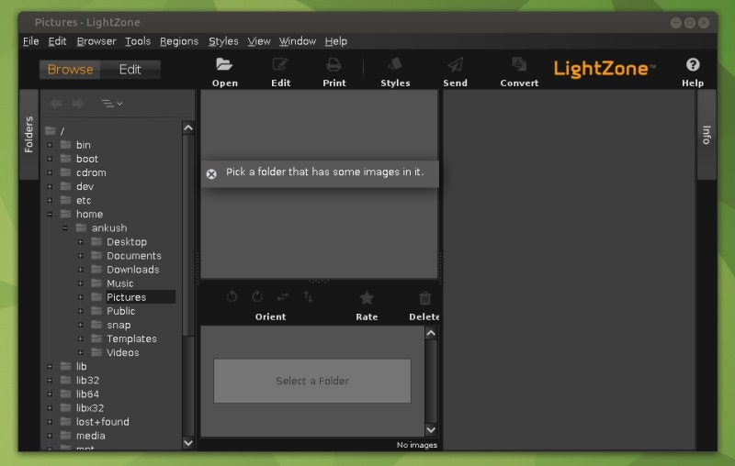This screenshot has height=466, width=735.
Task: Switch to Edit mode button
Action: coord(130,69)
